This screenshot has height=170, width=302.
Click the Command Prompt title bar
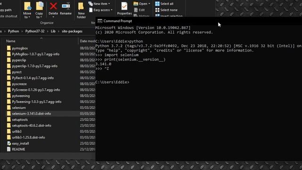point(199,21)
